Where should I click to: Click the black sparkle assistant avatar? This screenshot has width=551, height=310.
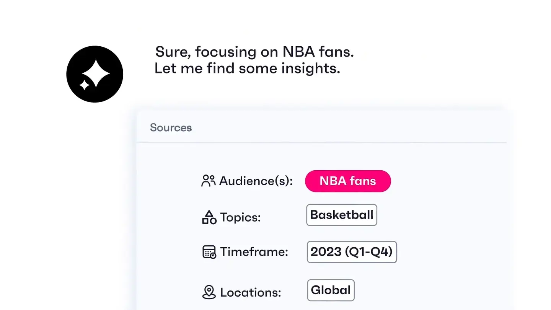click(95, 74)
